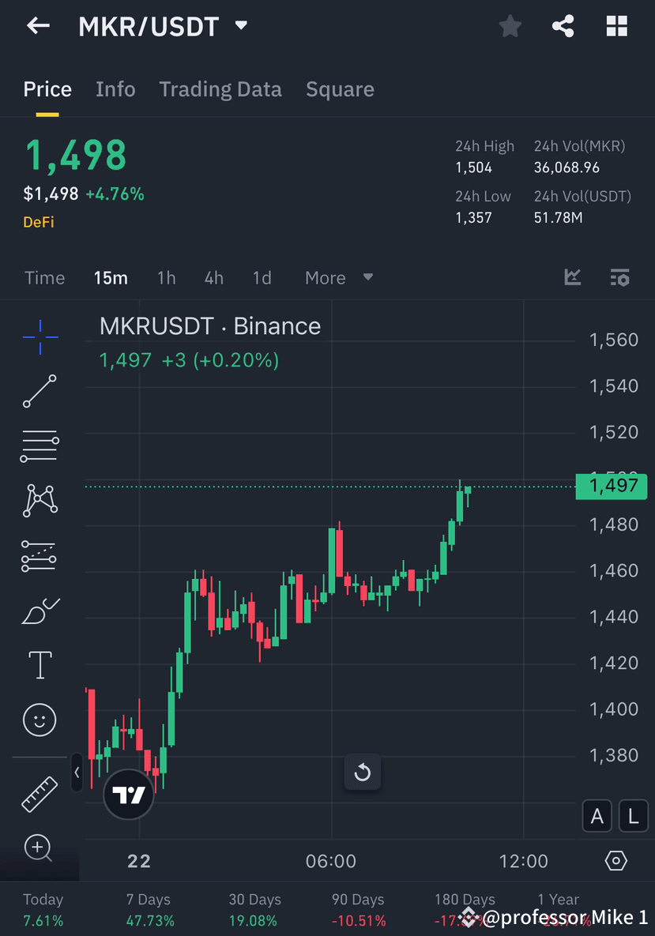The width and height of the screenshot is (655, 936).
Task: Select the Text annotation tool
Action: pos(40,665)
